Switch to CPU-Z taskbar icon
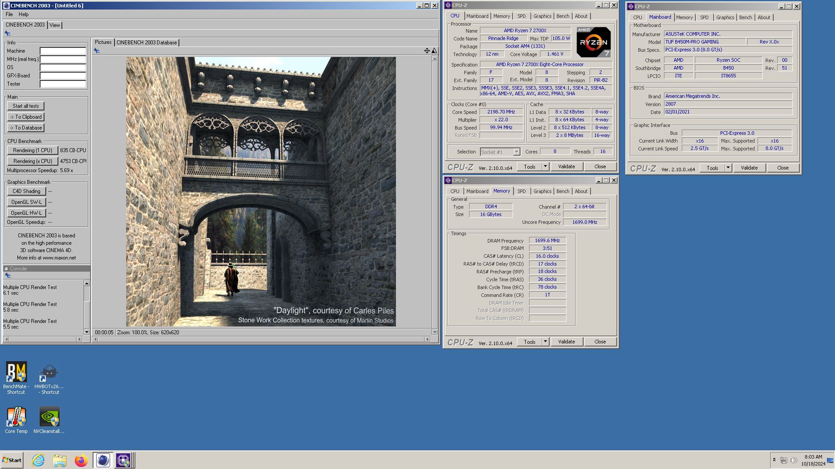Image resolution: width=835 pixels, height=469 pixels. (123, 460)
